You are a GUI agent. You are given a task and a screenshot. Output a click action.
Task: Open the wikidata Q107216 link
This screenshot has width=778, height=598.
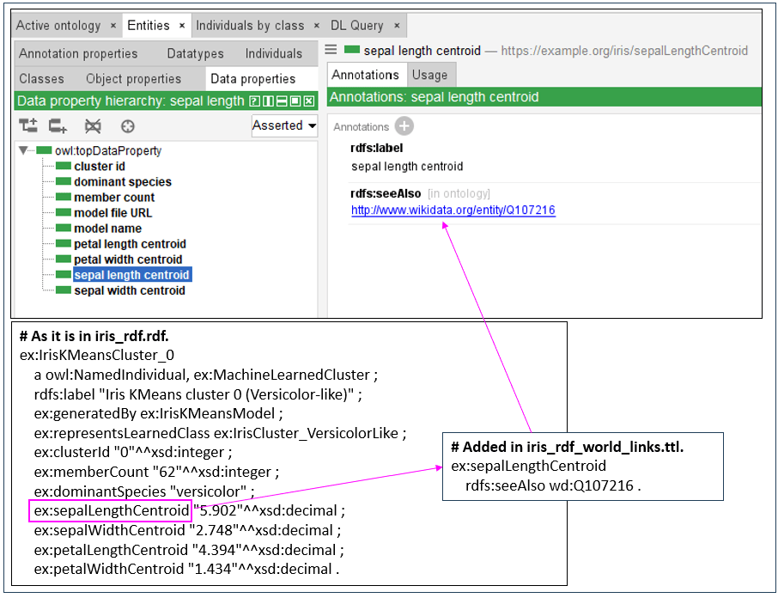(x=453, y=211)
